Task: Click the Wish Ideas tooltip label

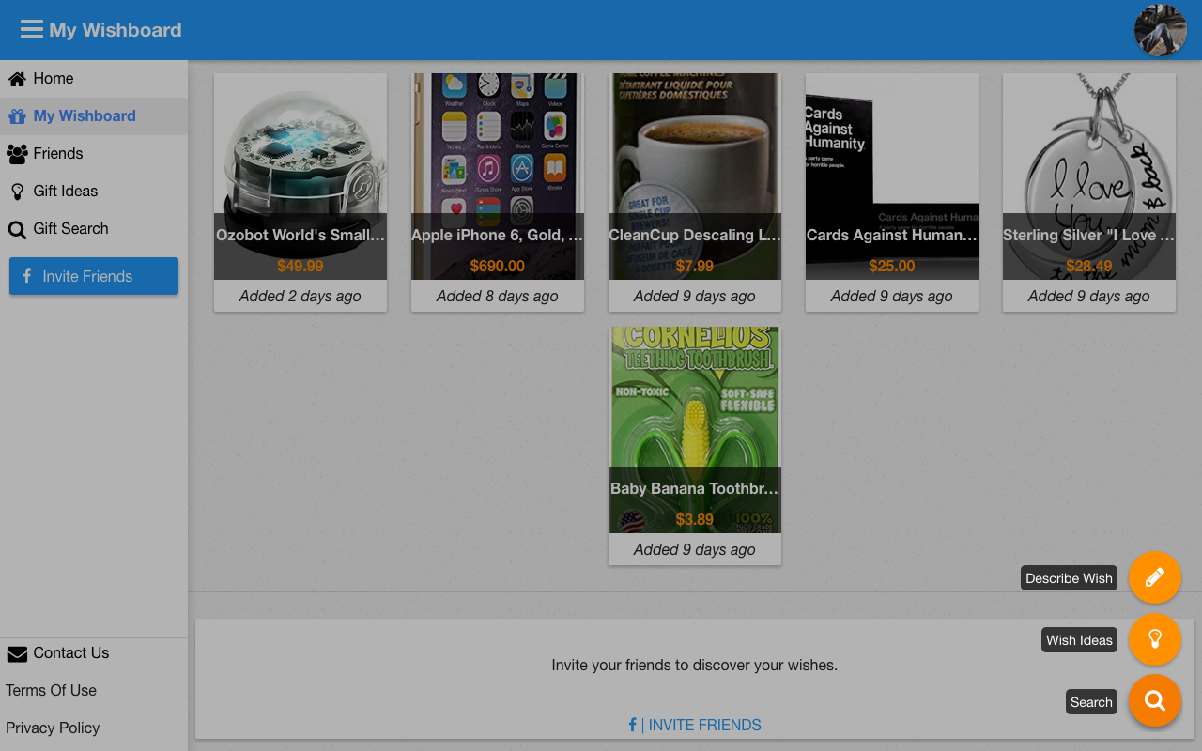Action: (1079, 640)
